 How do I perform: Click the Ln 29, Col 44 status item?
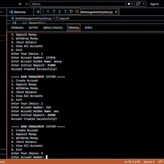132,162
